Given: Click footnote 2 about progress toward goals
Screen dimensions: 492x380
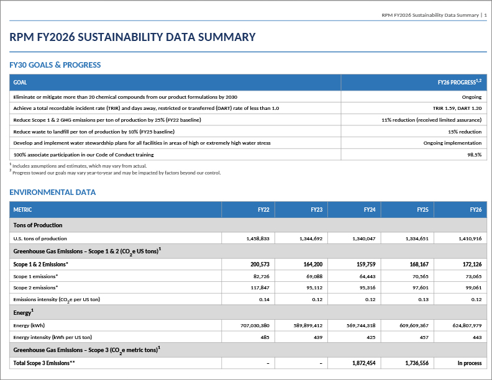Looking at the screenshot, I should click(x=115, y=173).
